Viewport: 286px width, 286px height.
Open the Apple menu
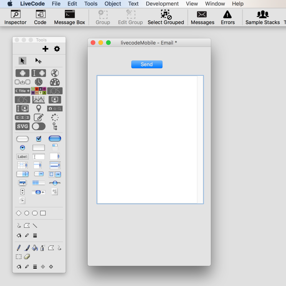(10, 3)
